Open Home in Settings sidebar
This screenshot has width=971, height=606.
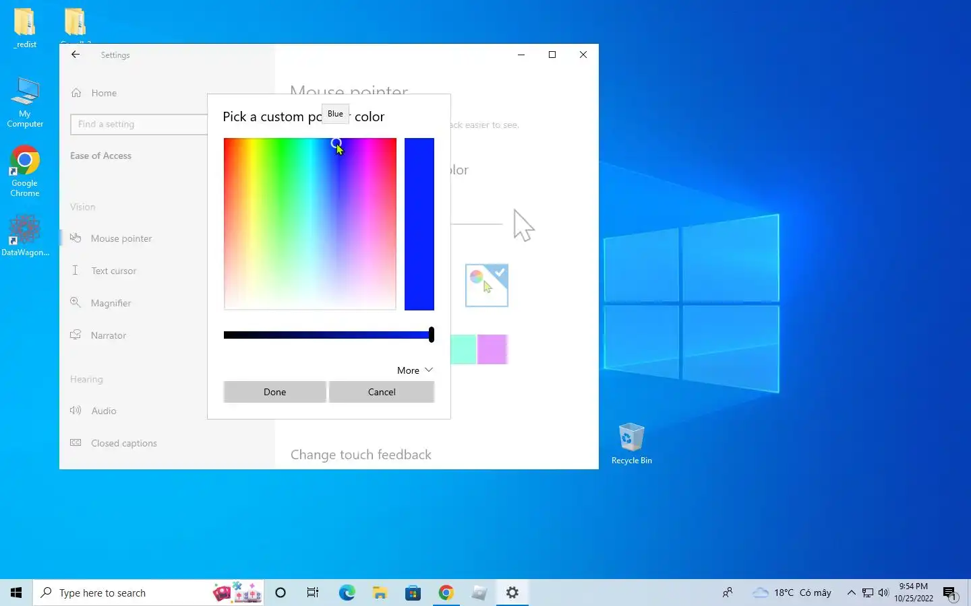pyautogui.click(x=104, y=93)
